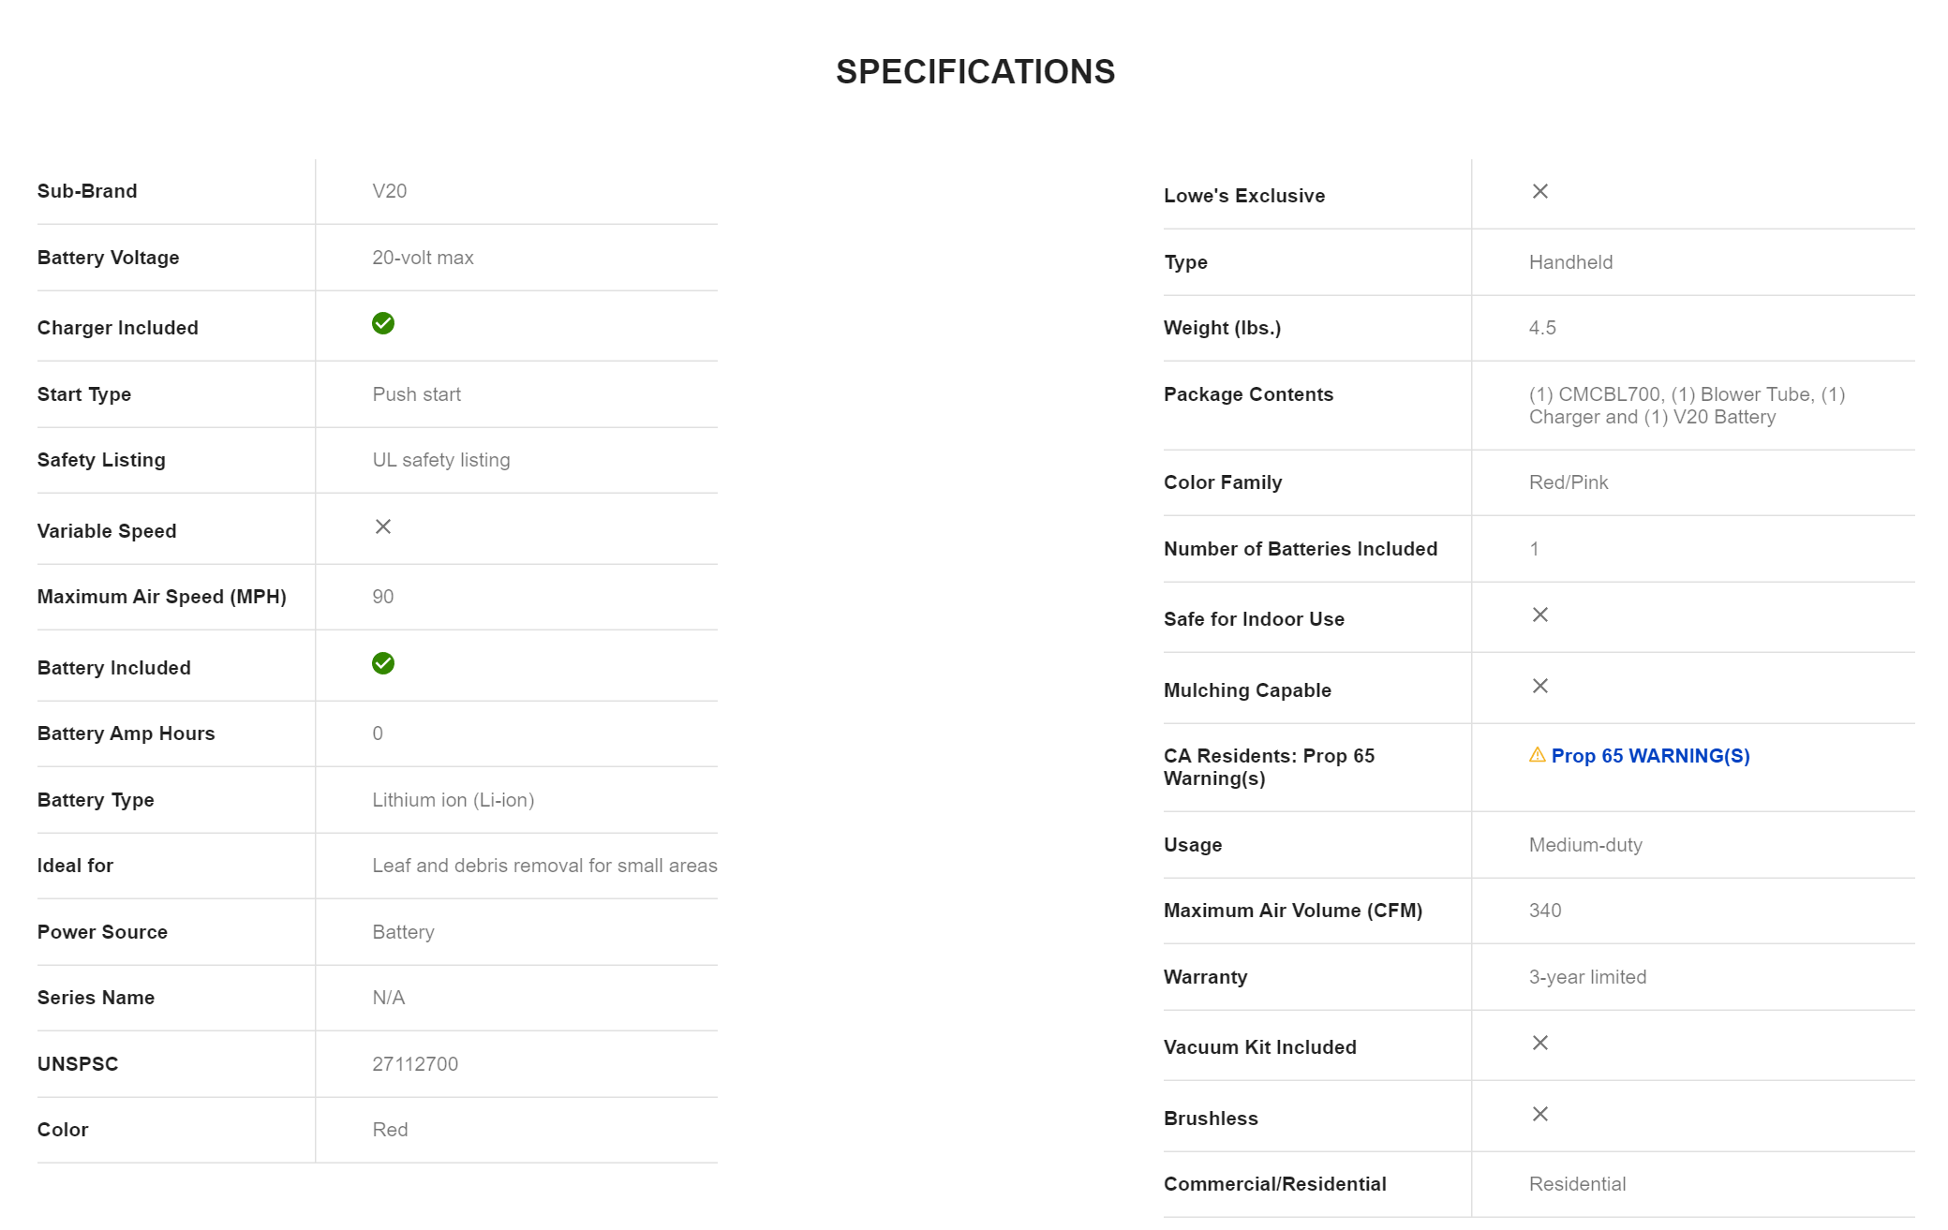The width and height of the screenshot is (1948, 1230).
Task: Click the SPECIFICATIONS heading
Action: 974,72
